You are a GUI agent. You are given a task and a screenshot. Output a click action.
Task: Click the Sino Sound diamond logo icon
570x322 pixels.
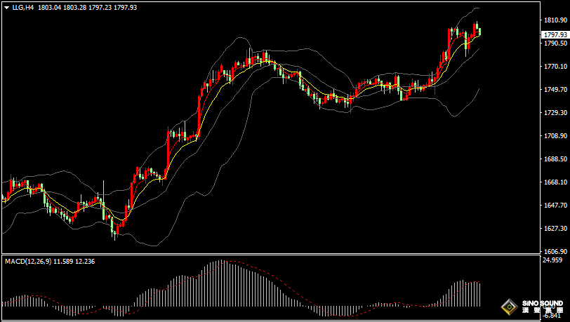tap(510, 307)
